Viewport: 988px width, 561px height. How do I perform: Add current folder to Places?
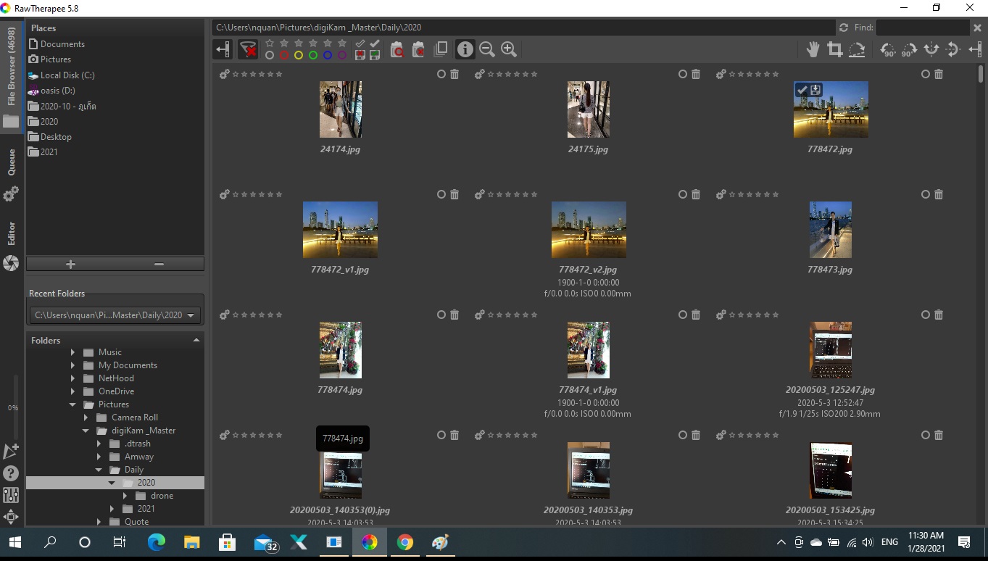coord(70,265)
